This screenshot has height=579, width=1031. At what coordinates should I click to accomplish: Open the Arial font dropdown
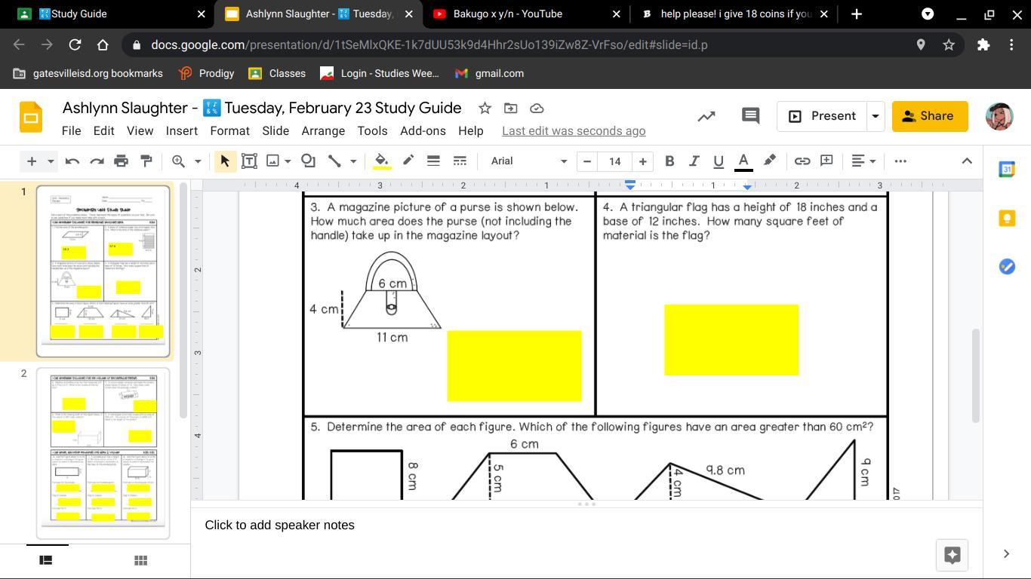(x=528, y=161)
